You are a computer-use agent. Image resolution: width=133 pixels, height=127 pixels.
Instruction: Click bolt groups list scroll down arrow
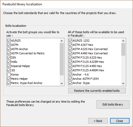click(62, 83)
